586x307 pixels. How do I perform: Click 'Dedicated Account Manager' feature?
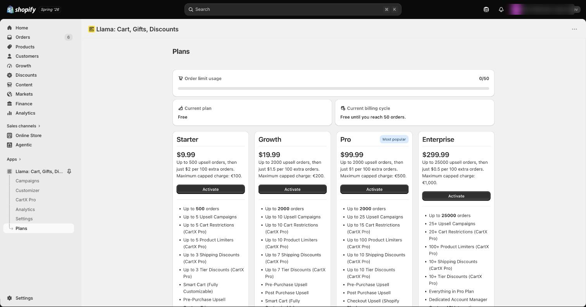click(458, 300)
